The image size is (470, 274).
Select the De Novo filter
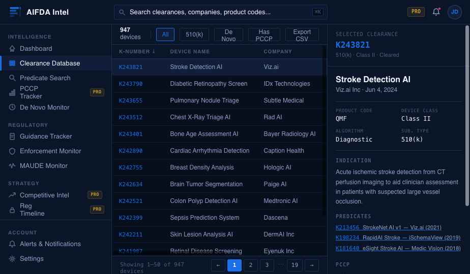click(228, 36)
